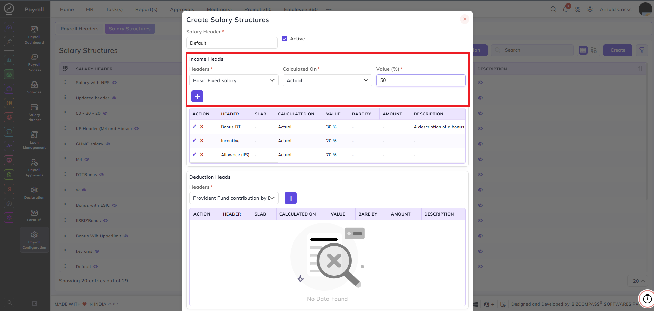Image resolution: width=654 pixels, height=311 pixels.
Task: Open Loan Management sidebar item
Action: click(x=34, y=140)
